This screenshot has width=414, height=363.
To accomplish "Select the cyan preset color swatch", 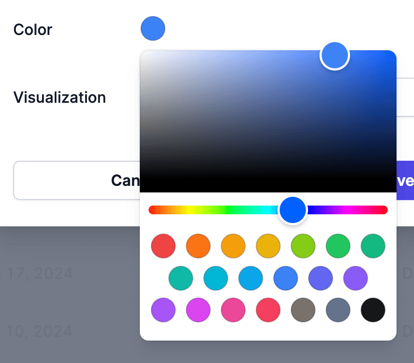I will pyautogui.click(x=216, y=278).
